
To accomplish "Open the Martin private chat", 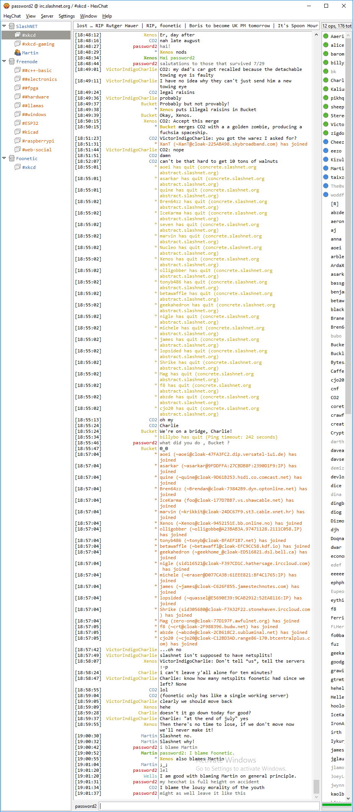I will pos(30,52).
